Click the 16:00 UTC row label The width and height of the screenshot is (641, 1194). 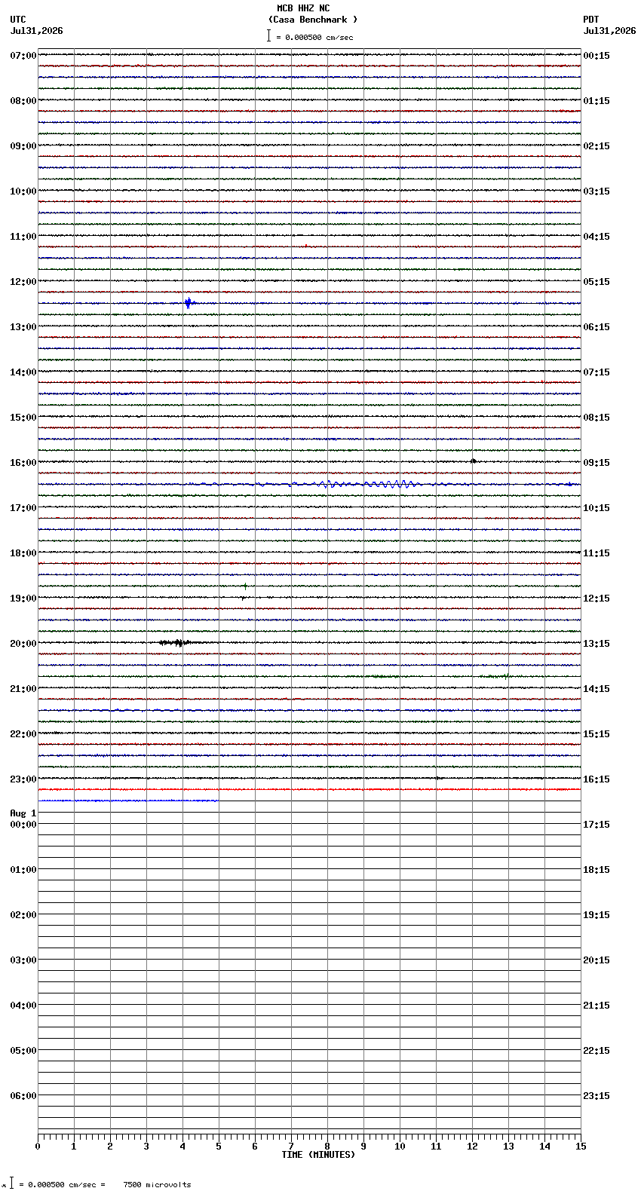coord(23,463)
